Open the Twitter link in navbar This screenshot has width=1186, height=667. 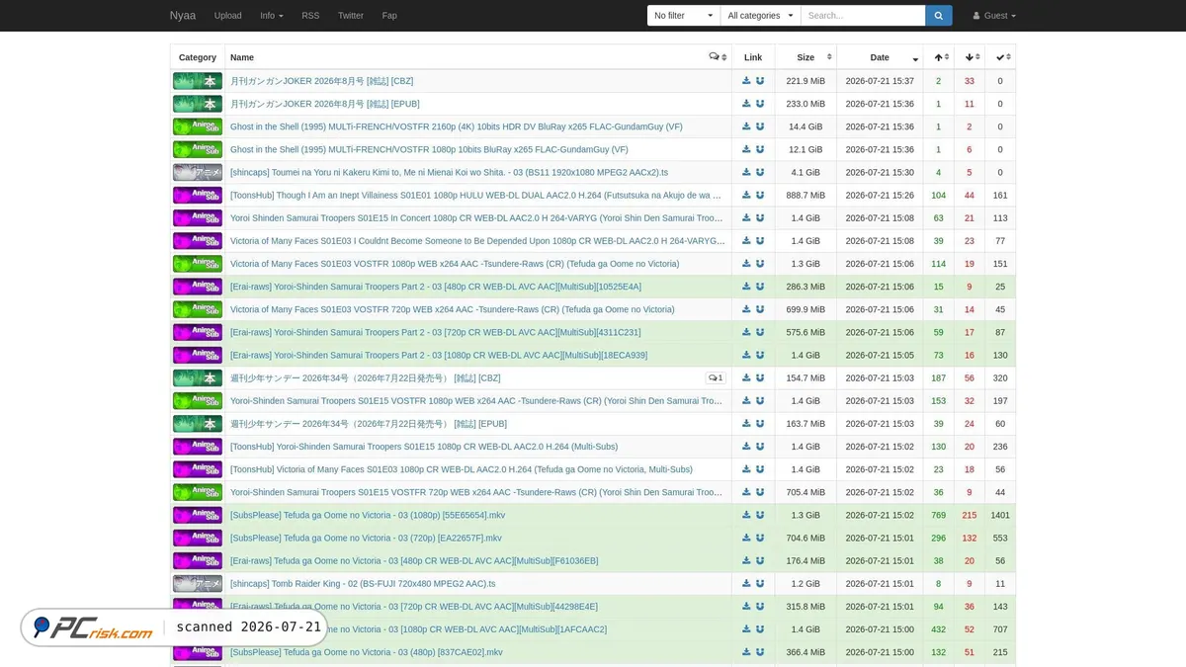click(x=351, y=16)
